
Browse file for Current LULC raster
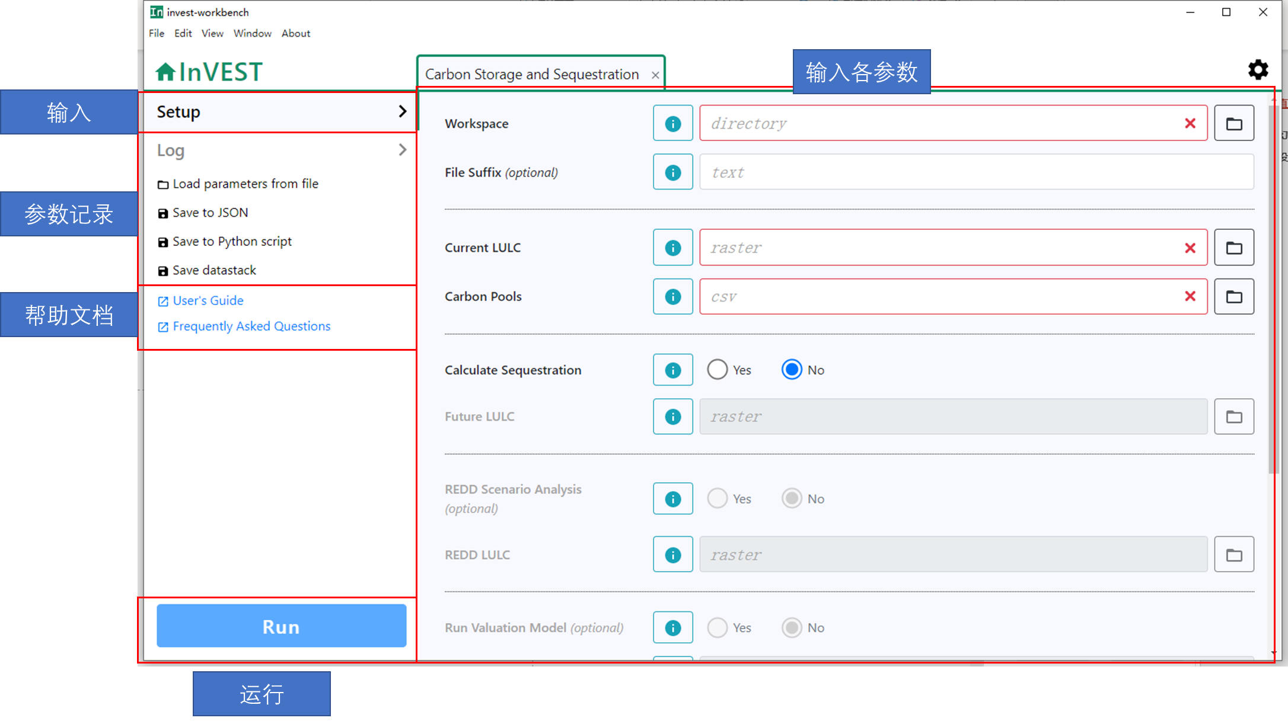tap(1233, 248)
